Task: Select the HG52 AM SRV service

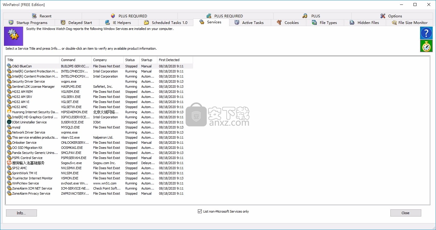Action: pyautogui.click(x=99, y=97)
